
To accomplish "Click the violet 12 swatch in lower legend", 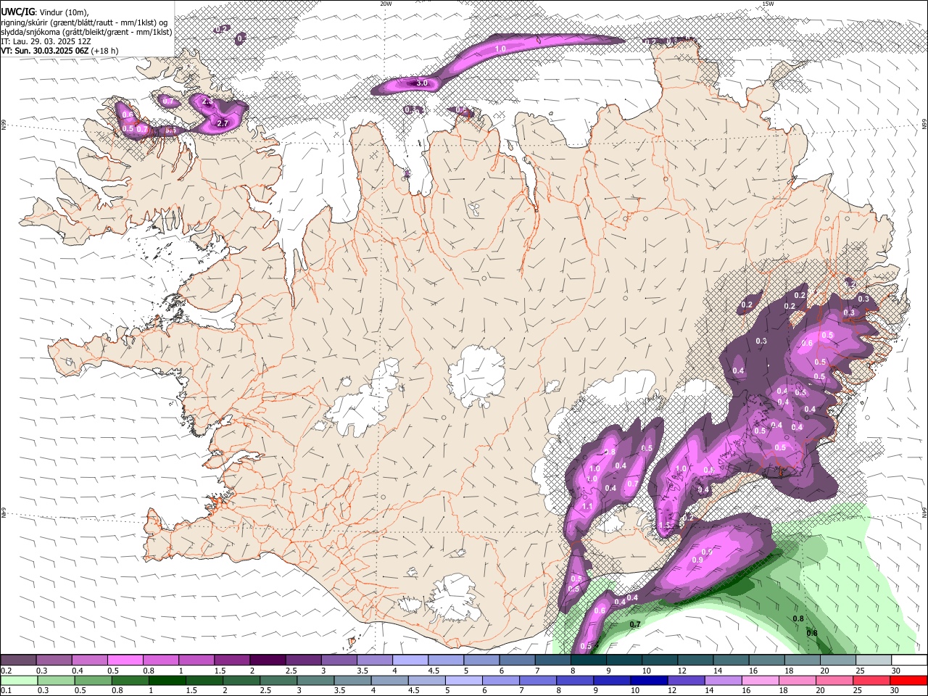I will pyautogui.click(x=685, y=681).
